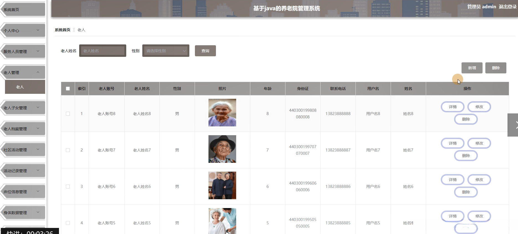Collapse the 老人管理 sidebar menu
This screenshot has width=518, height=234.
(x=23, y=73)
